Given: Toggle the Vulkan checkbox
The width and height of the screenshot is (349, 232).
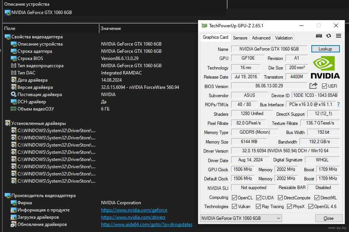Looking at the screenshot, I should 234,207.
